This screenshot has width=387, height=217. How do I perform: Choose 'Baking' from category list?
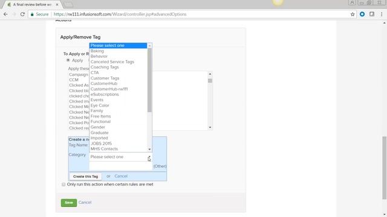pyautogui.click(x=119, y=51)
